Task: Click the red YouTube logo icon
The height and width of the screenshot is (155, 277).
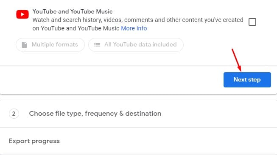Action: [x=22, y=14]
